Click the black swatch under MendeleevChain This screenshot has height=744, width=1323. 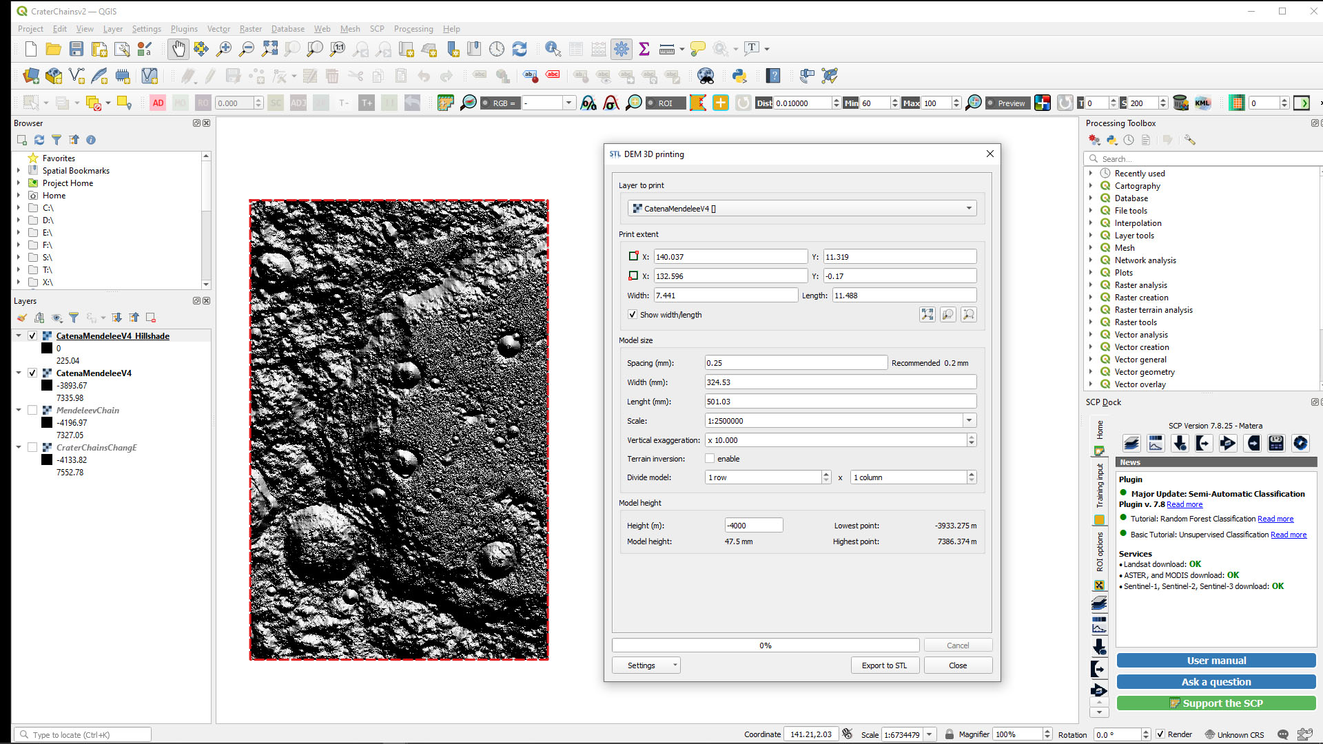[x=47, y=423]
